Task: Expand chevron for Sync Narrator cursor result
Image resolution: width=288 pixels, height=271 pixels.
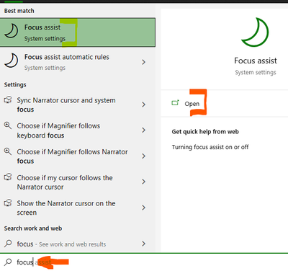Action: pyautogui.click(x=143, y=105)
